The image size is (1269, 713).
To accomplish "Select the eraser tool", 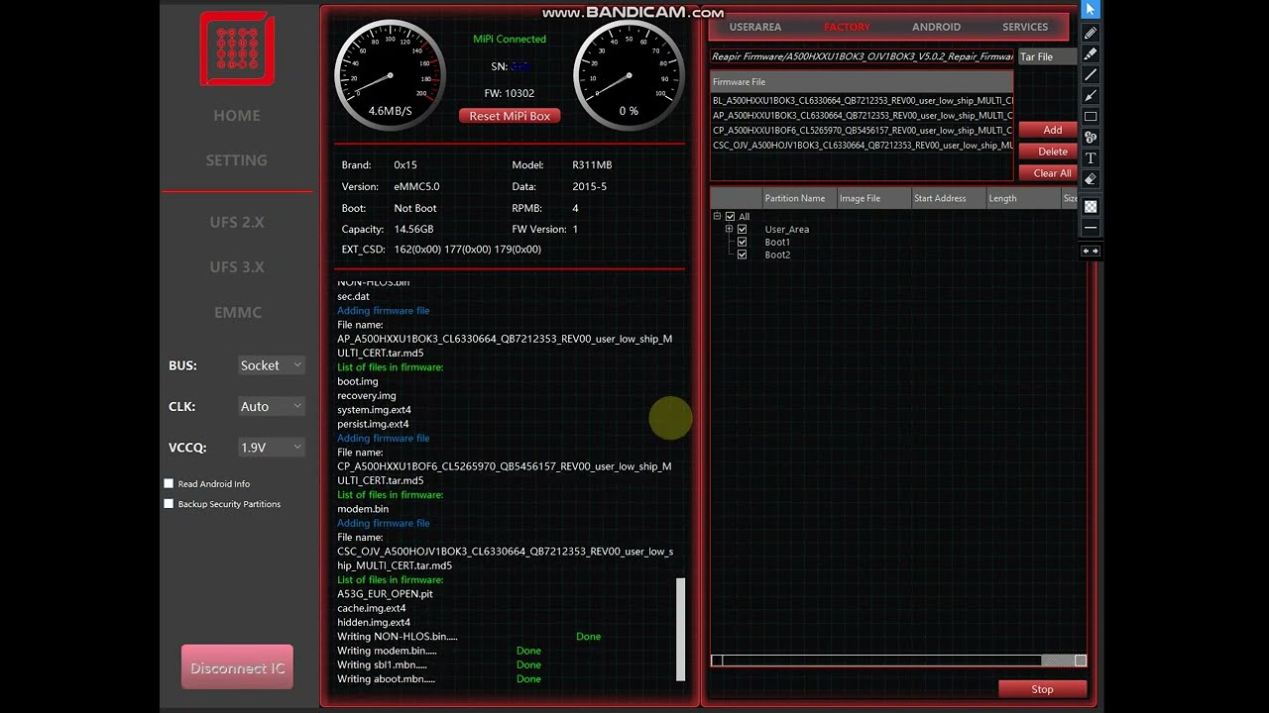I will 1091,179.
